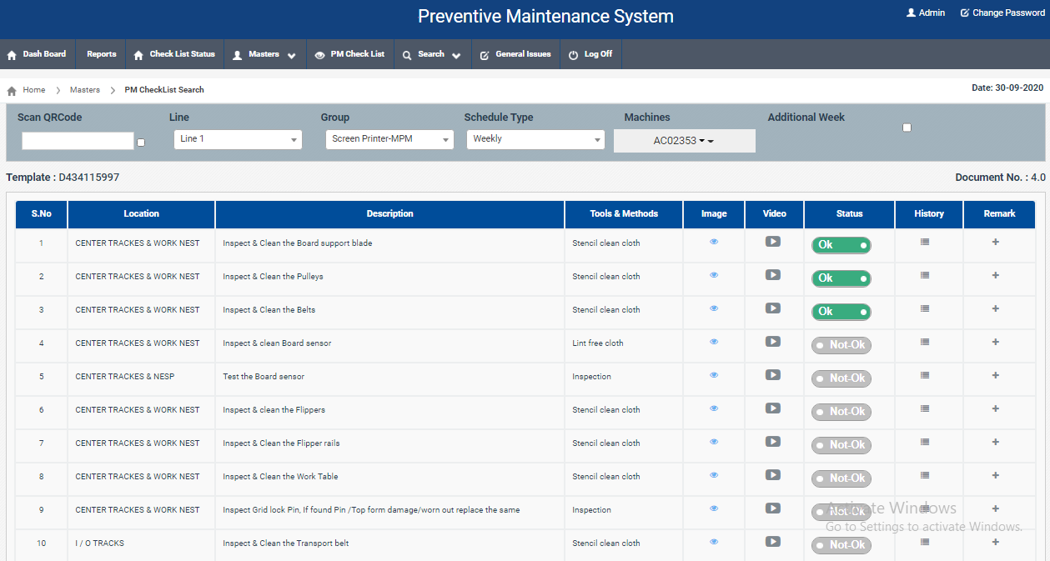
Task: Toggle row 1 status Ok switch
Action: pos(842,245)
